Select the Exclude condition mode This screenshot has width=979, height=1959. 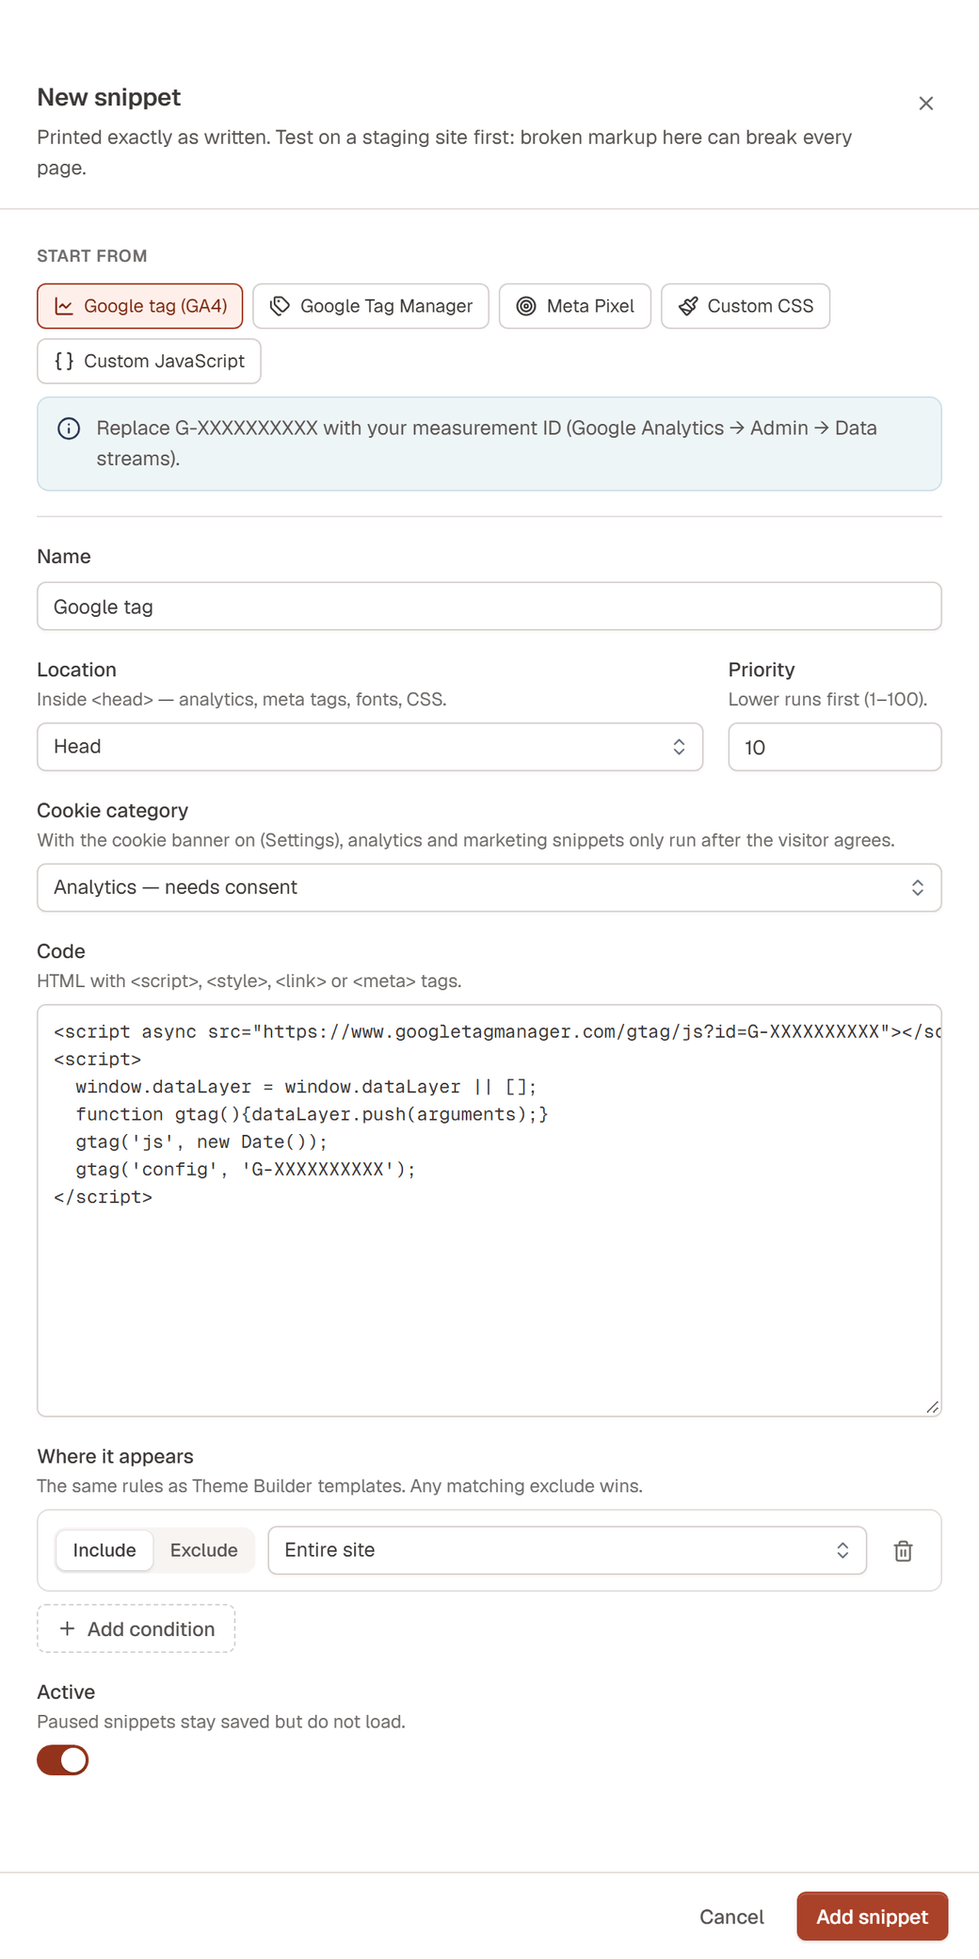pyautogui.click(x=204, y=1550)
